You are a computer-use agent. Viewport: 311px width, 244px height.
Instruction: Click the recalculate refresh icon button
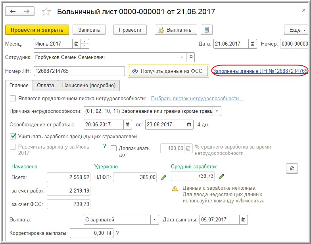[292, 169]
